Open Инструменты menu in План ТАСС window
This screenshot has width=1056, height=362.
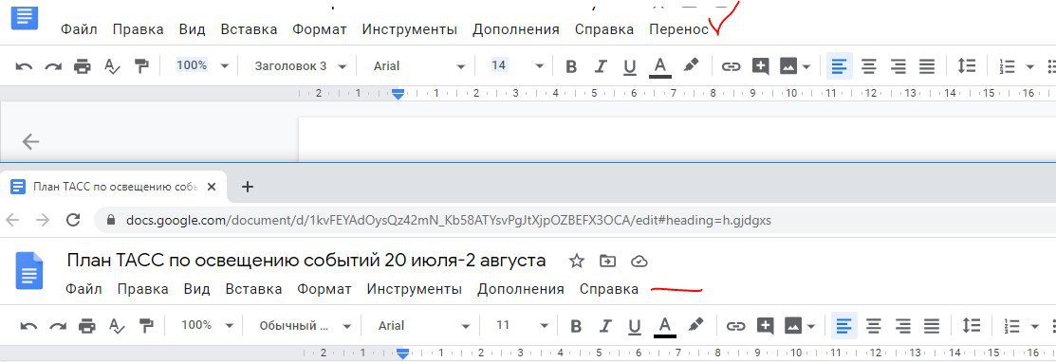415,289
